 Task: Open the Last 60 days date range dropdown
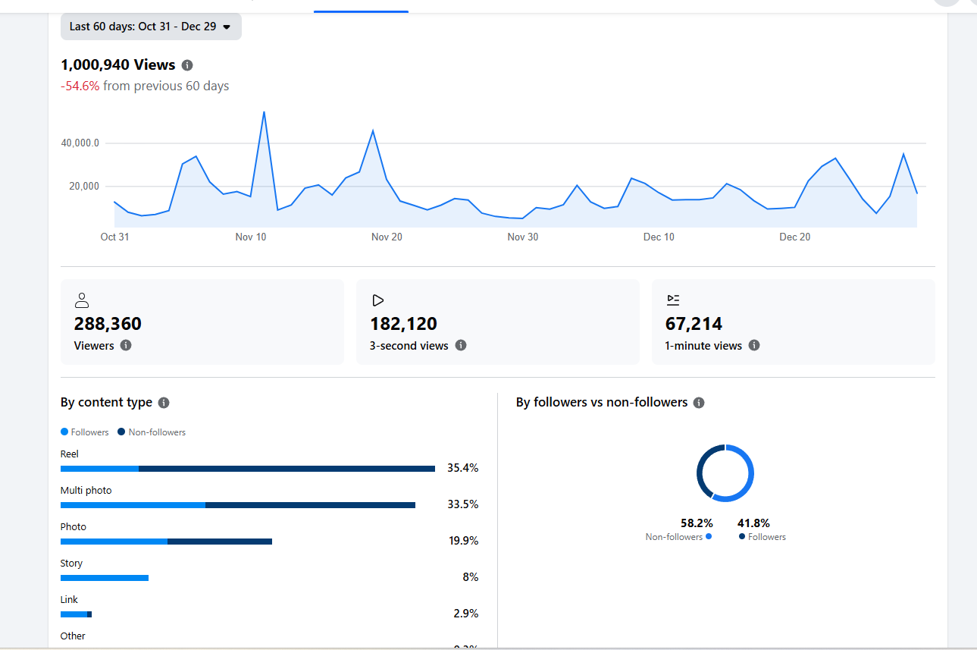click(x=151, y=27)
